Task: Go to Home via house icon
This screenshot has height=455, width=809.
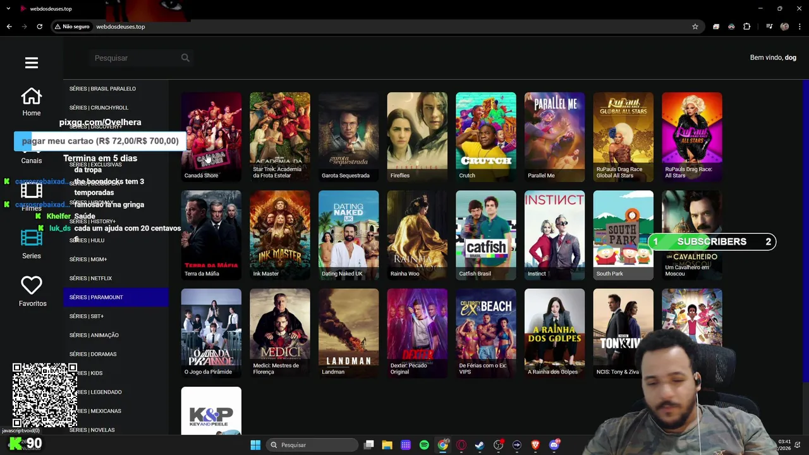Action: (32, 97)
